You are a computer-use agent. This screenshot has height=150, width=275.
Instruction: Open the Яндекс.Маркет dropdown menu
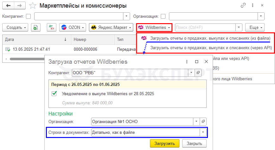[111, 27]
